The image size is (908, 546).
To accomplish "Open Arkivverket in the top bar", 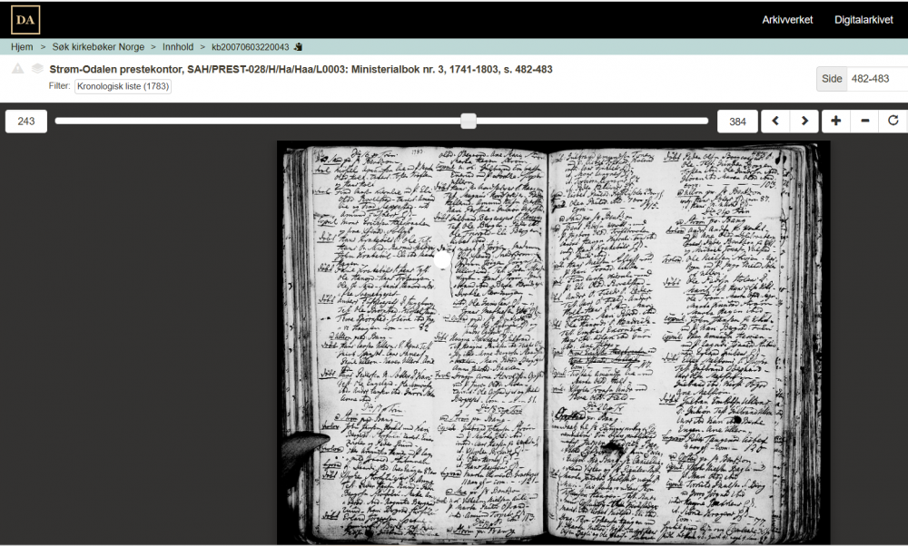I will [787, 20].
